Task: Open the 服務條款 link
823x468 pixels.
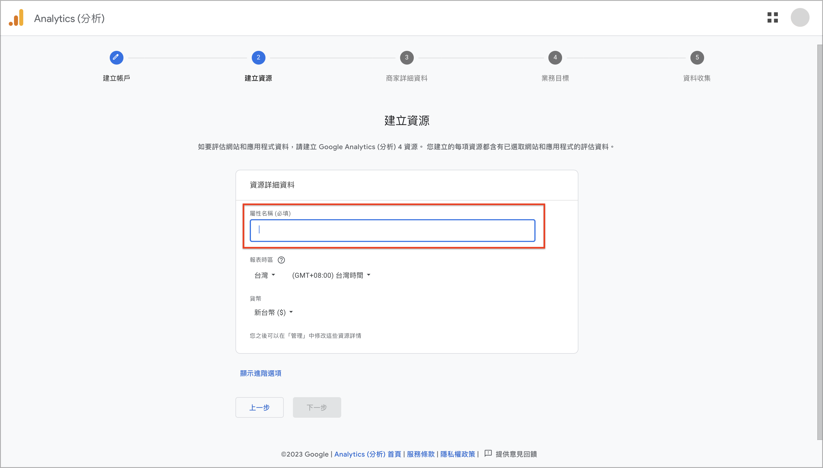Action: [421, 454]
